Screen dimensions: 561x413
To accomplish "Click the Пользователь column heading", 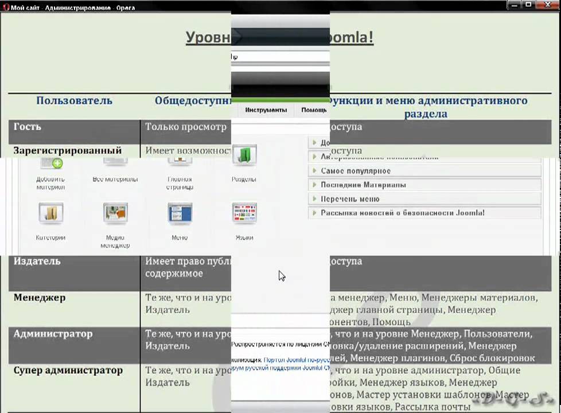I will (74, 100).
